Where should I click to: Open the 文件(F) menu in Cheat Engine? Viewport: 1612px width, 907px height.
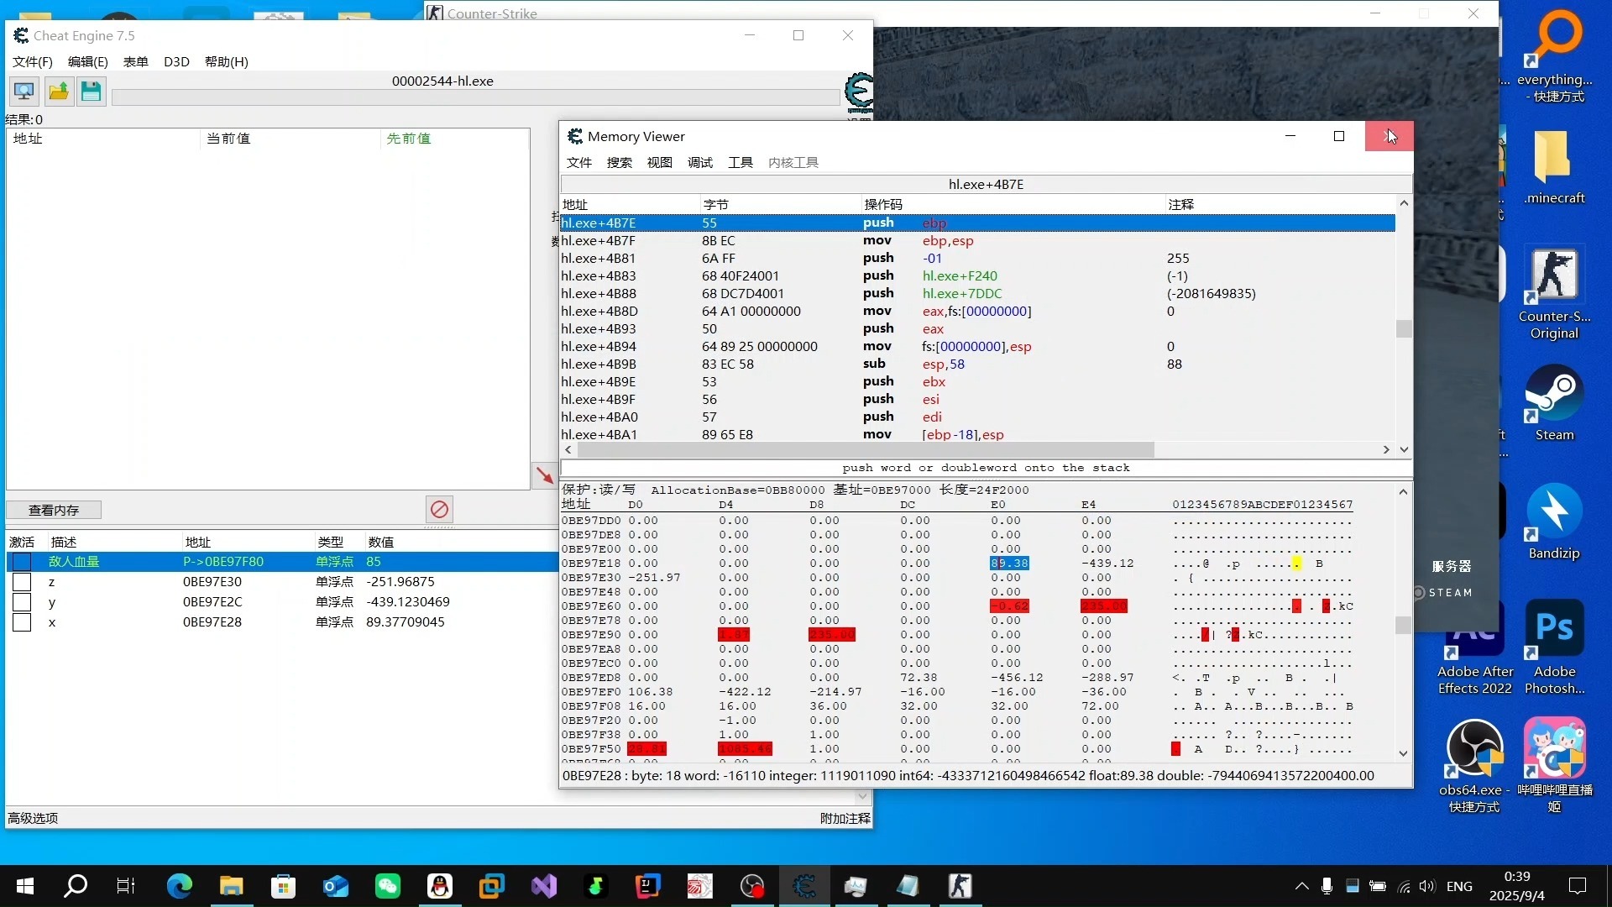[x=33, y=61]
